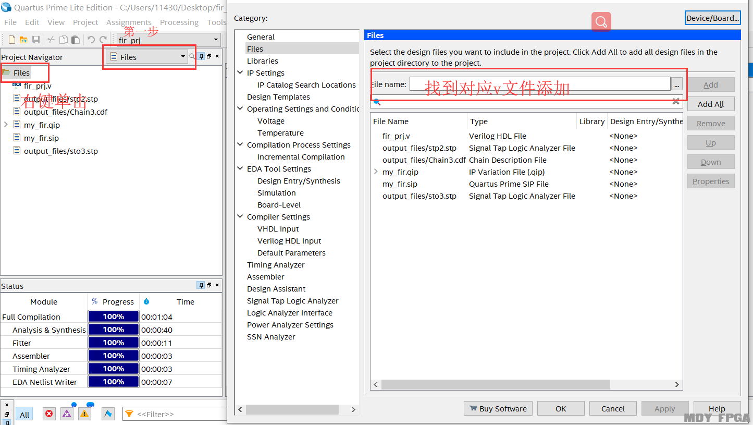
Task: Click the search magnifier in Project Navigator
Action: (192, 56)
